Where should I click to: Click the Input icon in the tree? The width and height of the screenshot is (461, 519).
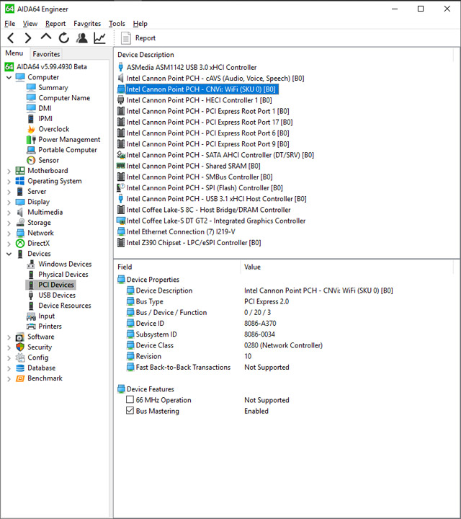click(31, 316)
